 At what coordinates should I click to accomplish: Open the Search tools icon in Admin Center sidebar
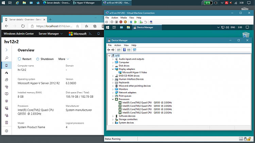6,58
